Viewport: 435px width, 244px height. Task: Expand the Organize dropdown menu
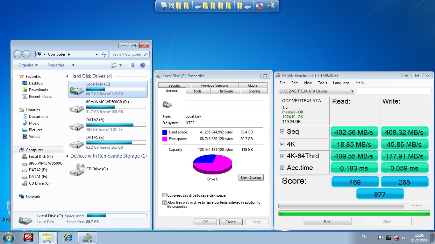pyautogui.click(x=28, y=65)
